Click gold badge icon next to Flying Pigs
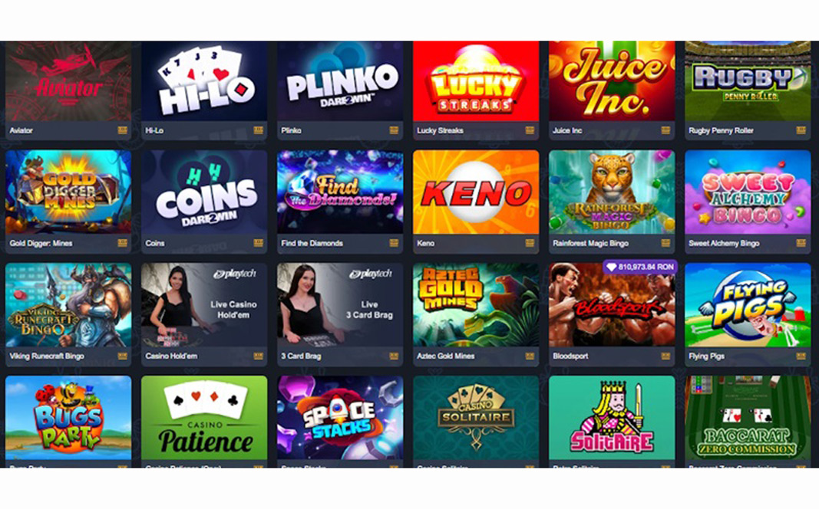This screenshot has width=819, height=509. click(801, 356)
